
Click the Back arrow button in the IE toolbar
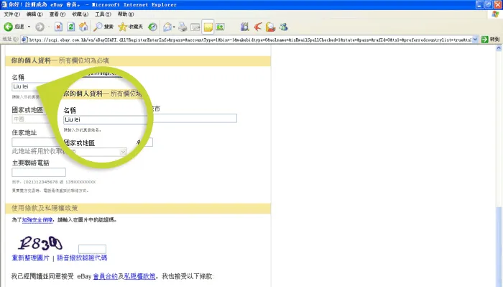point(9,27)
